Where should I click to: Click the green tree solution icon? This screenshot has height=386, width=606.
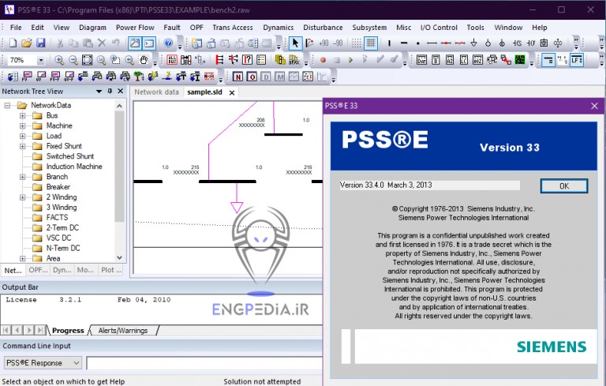(138, 77)
